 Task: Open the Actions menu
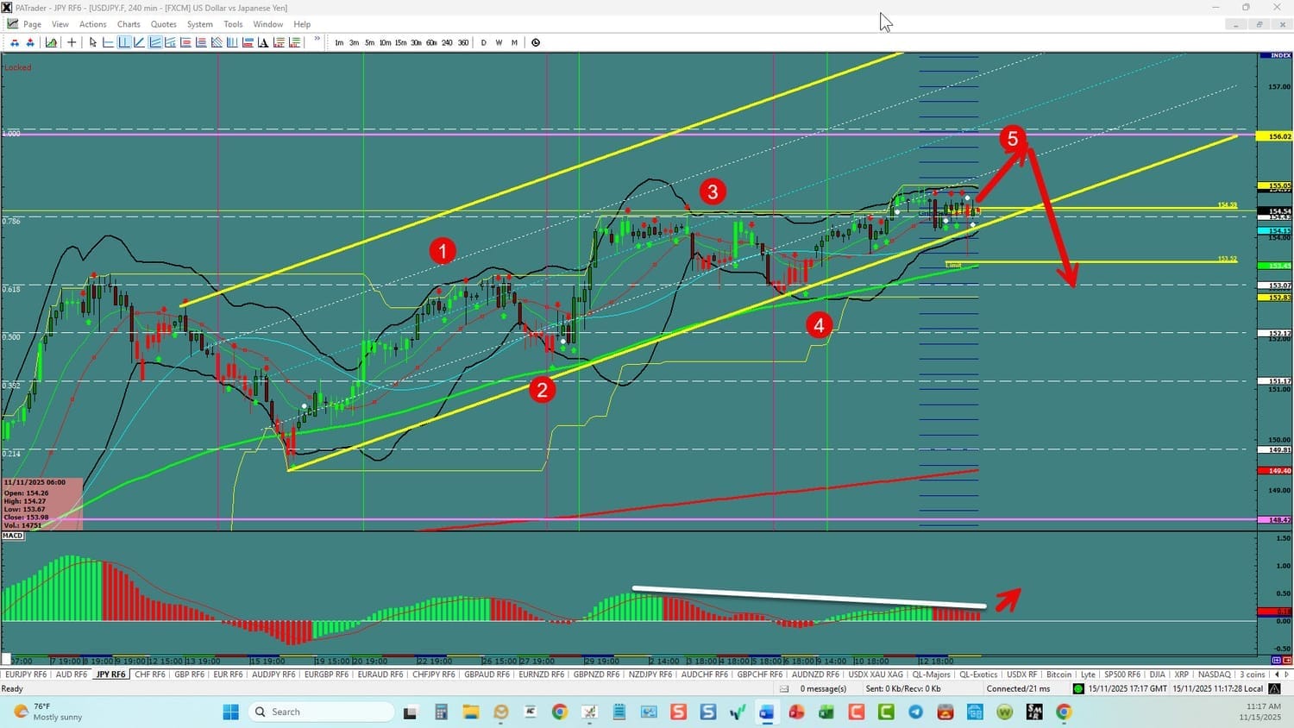93,24
